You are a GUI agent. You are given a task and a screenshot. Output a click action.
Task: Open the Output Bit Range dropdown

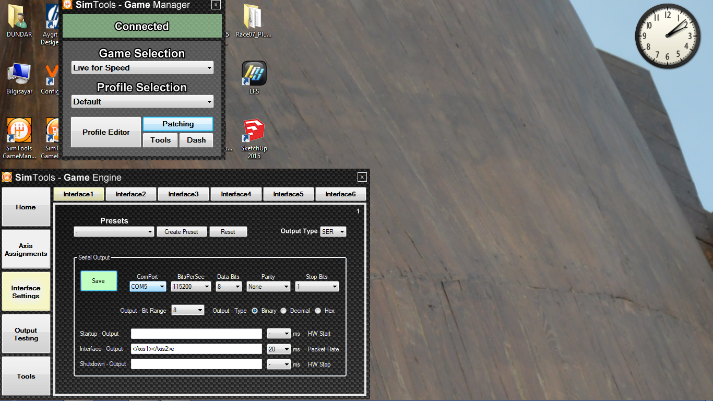coord(188,310)
